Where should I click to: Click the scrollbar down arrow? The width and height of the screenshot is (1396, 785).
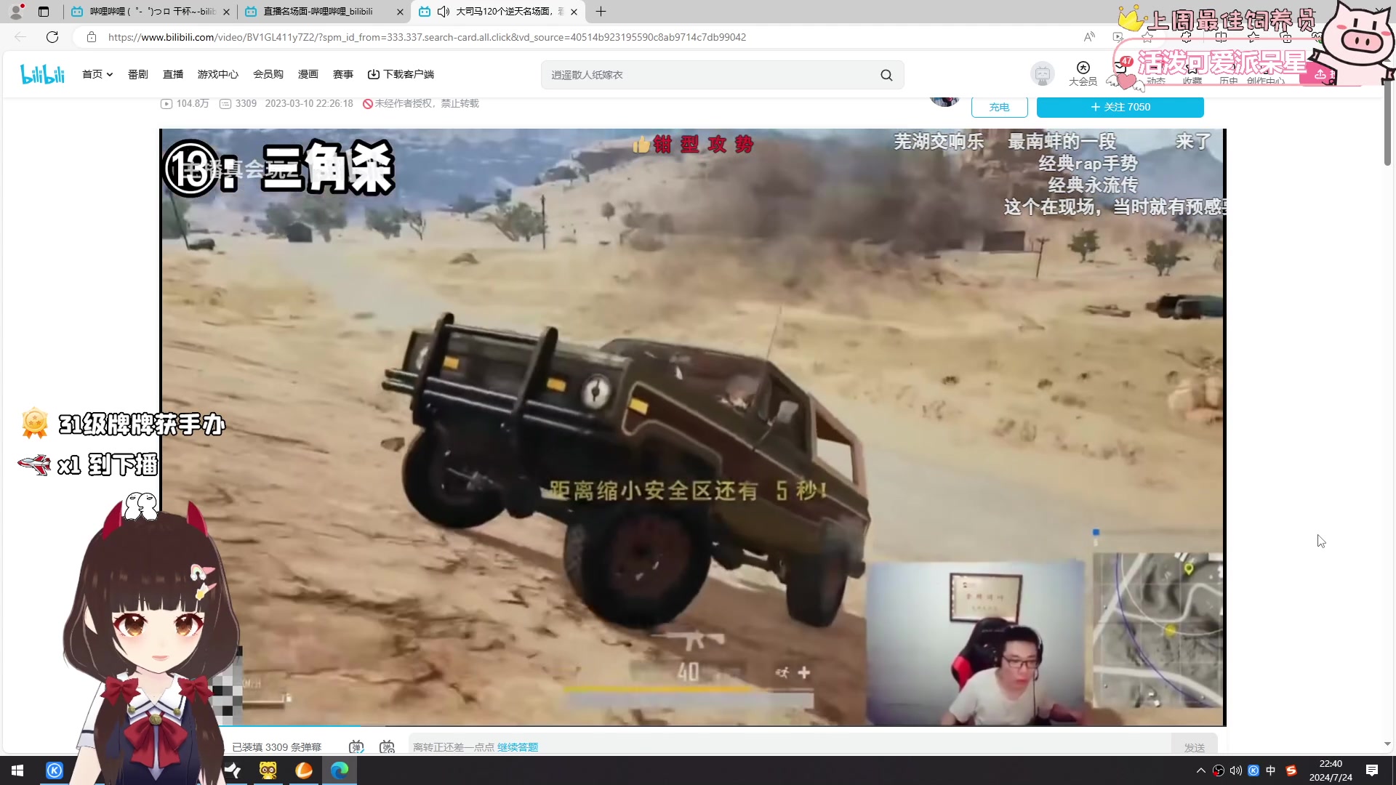[x=1387, y=744]
